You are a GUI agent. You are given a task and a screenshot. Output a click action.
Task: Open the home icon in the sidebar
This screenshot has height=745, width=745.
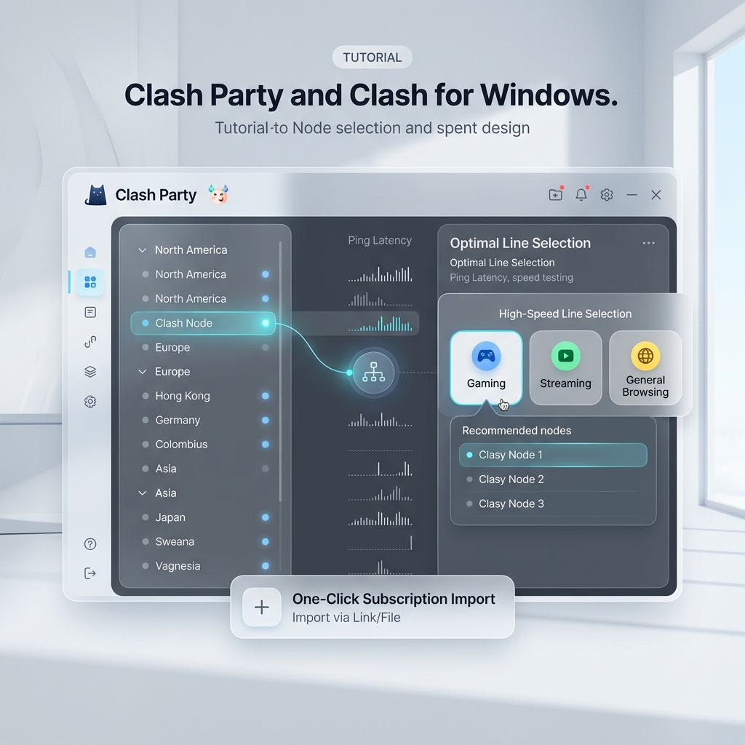pyautogui.click(x=90, y=252)
